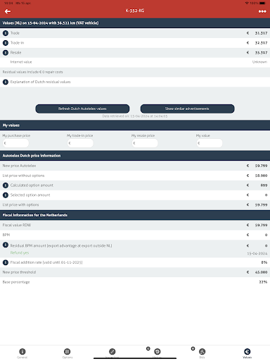Open the Bids tab
This screenshot has height=361, width=270.
[x=202, y=353]
